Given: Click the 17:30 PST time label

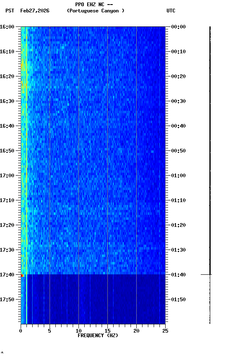Looking at the screenshot, I should coord(7,250).
